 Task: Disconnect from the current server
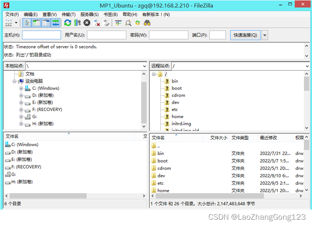96,23
